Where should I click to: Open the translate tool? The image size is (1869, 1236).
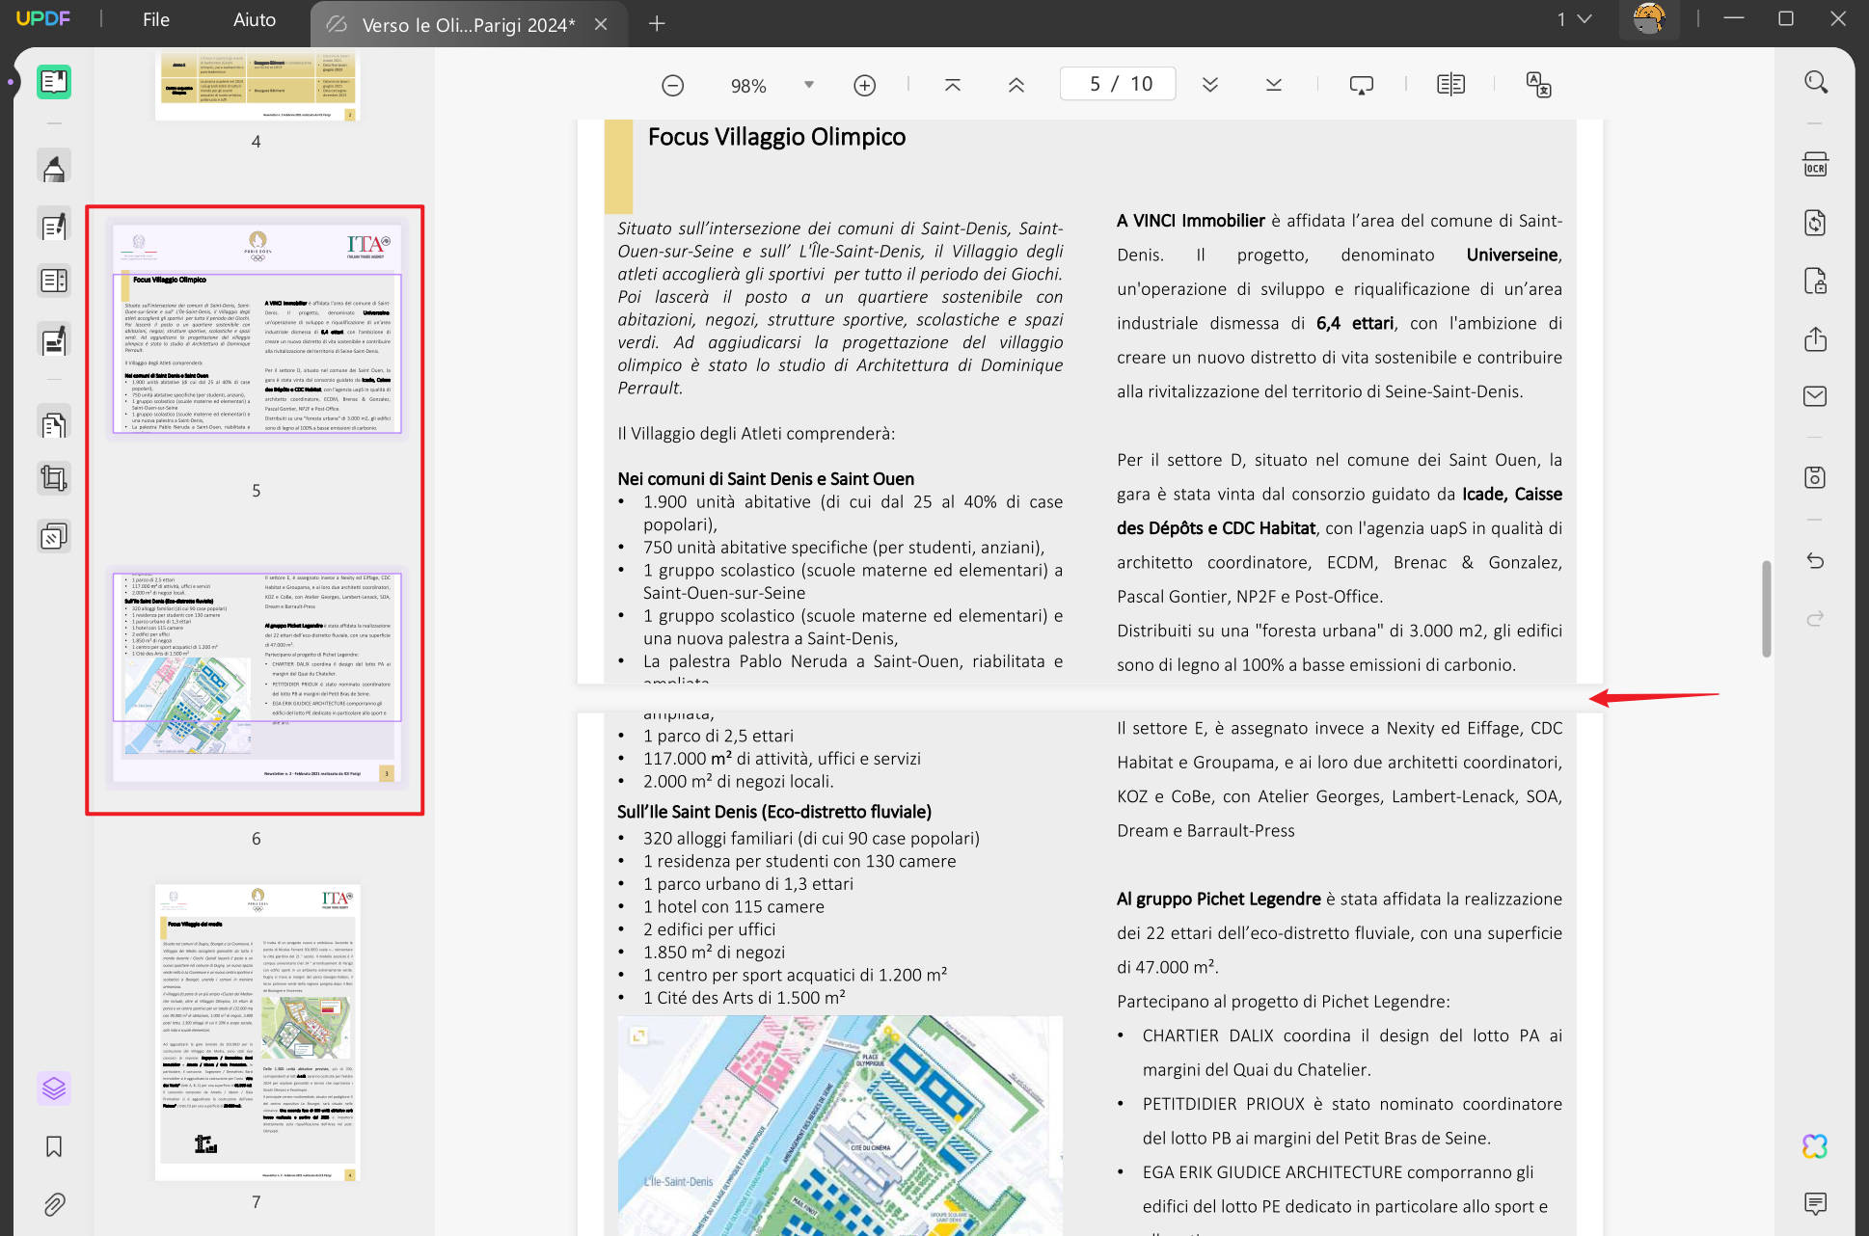pyautogui.click(x=1539, y=85)
